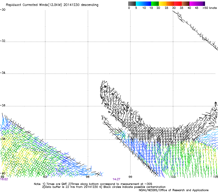The height and width of the screenshot is (192, 218).
Task: Click the longitude label 102
Action: 173,177
